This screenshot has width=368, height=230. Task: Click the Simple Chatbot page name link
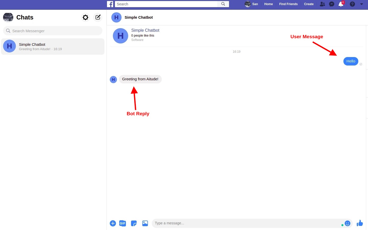(x=145, y=30)
